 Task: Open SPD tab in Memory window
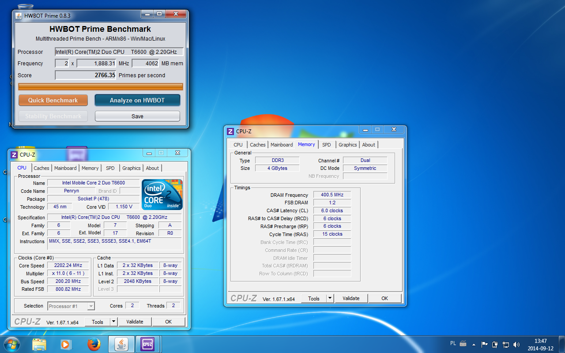click(x=327, y=145)
